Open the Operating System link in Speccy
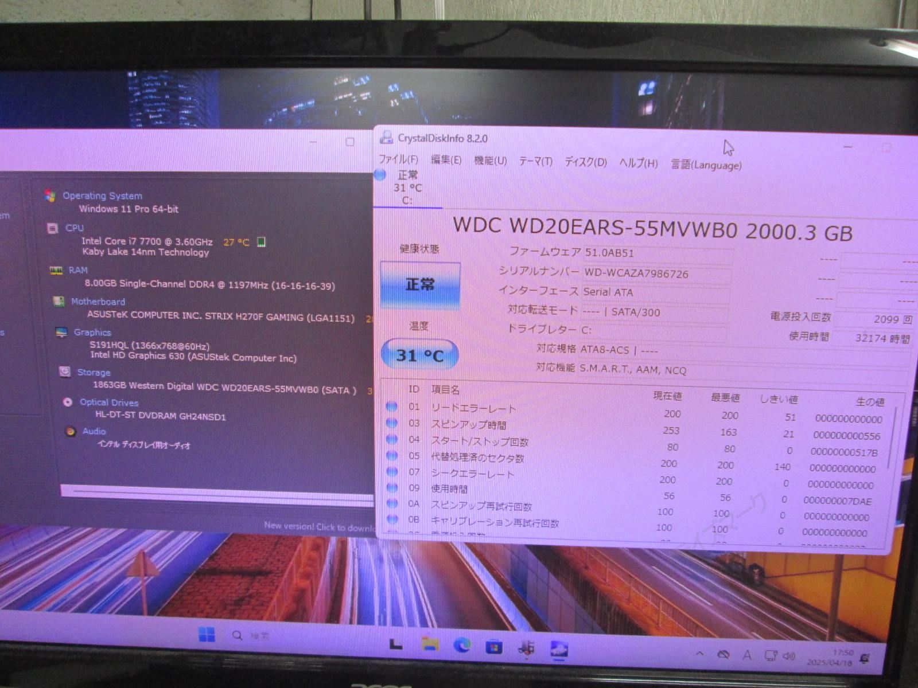 [103, 196]
